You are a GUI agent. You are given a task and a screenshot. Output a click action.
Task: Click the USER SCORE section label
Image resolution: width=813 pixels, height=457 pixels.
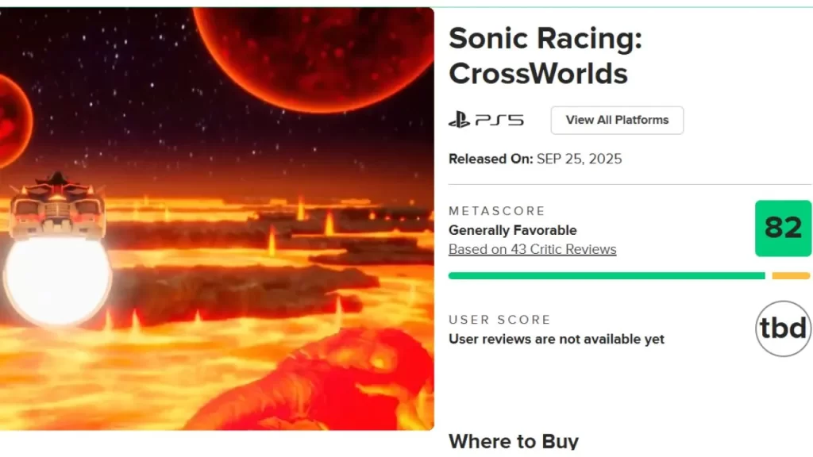click(x=499, y=320)
